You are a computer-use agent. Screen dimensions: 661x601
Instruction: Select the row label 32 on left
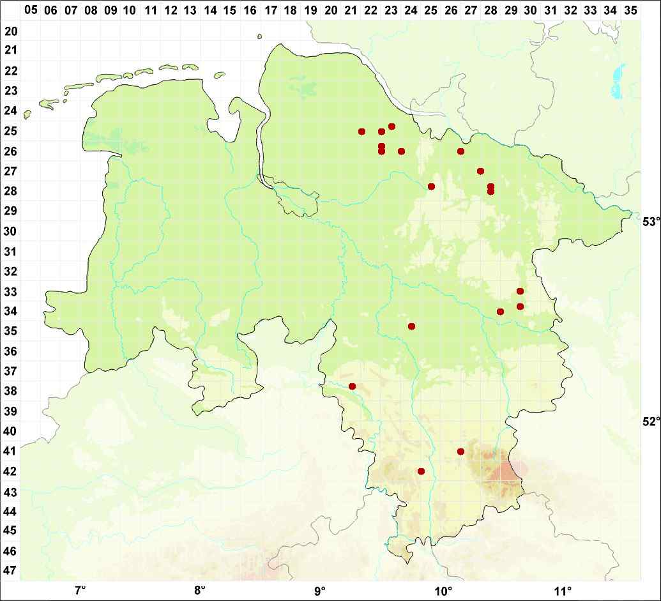pos(11,271)
